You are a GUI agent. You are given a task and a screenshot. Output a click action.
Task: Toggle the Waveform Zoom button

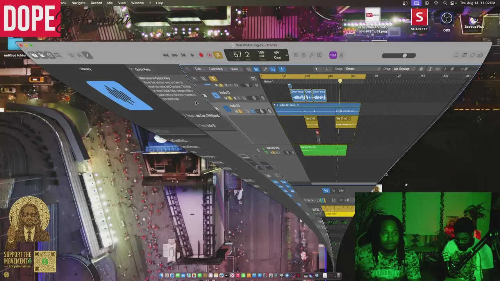tap(421, 69)
